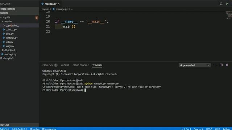Open settings.py in the explorer
Screen dimensions: 232x130
coord(12,38)
